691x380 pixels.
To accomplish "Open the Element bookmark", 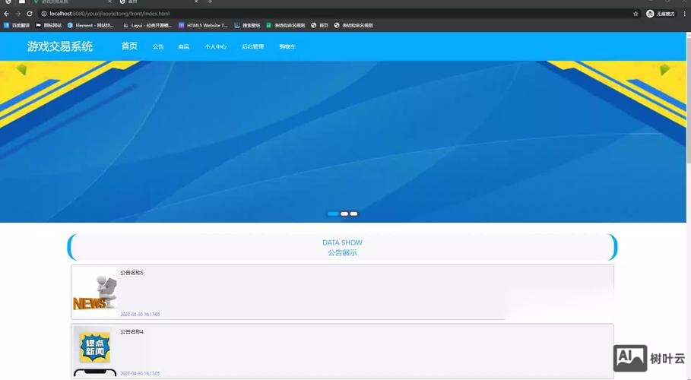I will pos(90,25).
